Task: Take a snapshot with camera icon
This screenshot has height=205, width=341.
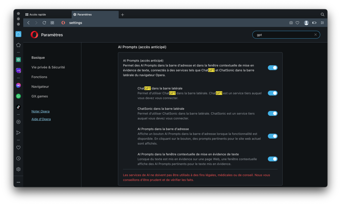Action: pyautogui.click(x=291, y=23)
